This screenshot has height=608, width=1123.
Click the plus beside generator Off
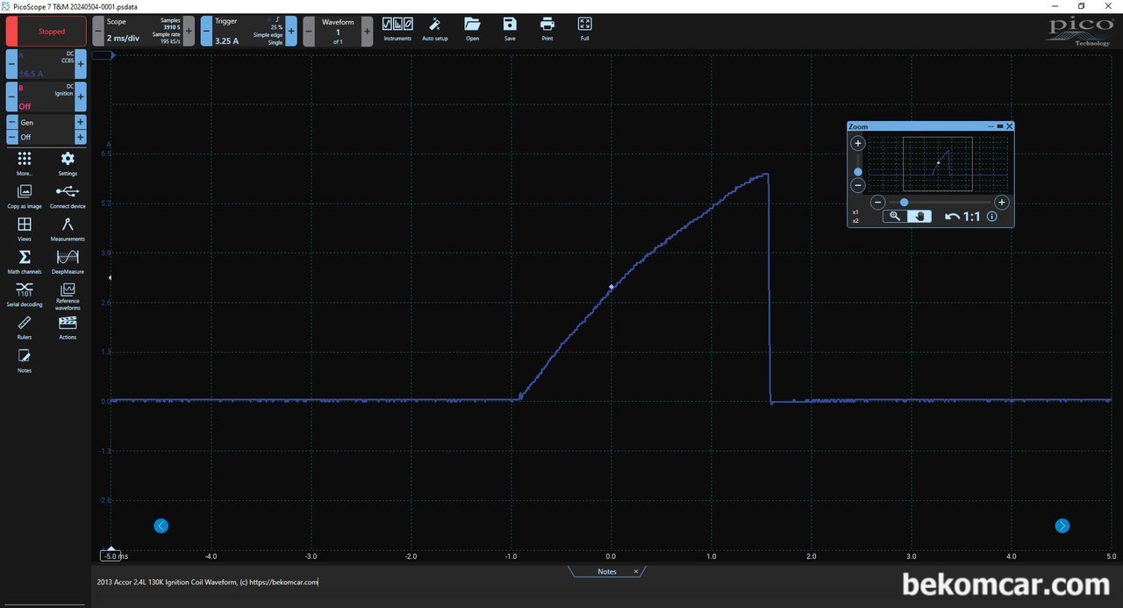[x=81, y=137]
